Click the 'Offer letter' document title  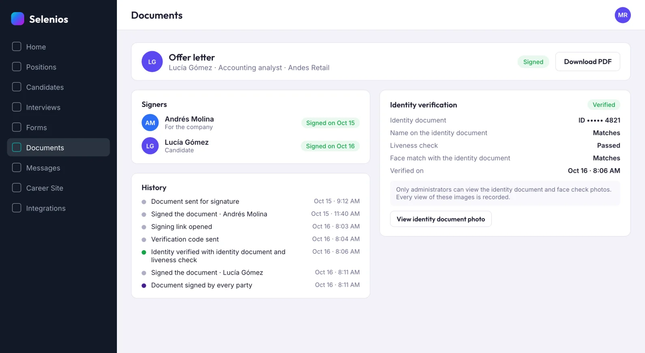click(191, 57)
